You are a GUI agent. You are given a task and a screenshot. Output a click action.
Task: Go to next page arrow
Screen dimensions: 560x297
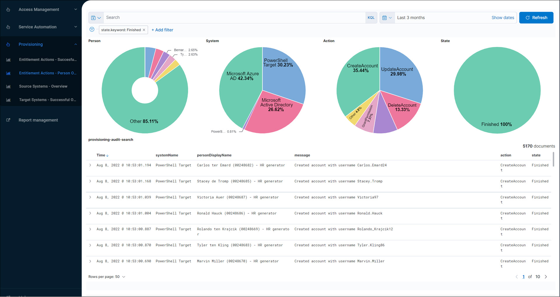coord(546,277)
